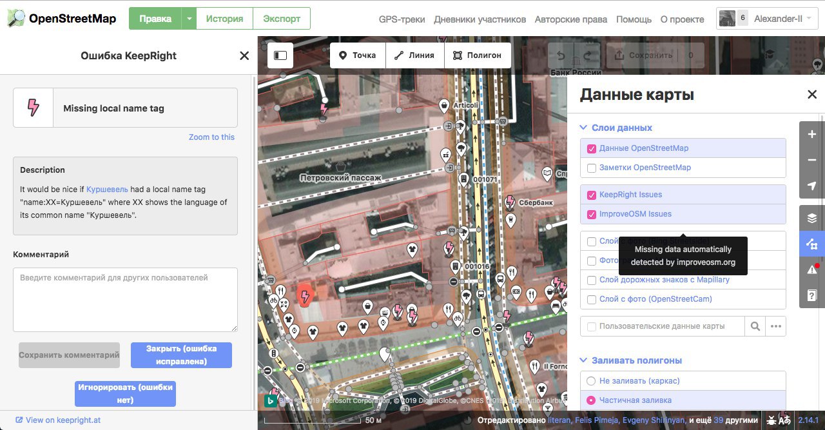Image resolution: width=825 pixels, height=430 pixels.
Task: Enable Пользовательские данные карты checkbox
Action: click(592, 326)
